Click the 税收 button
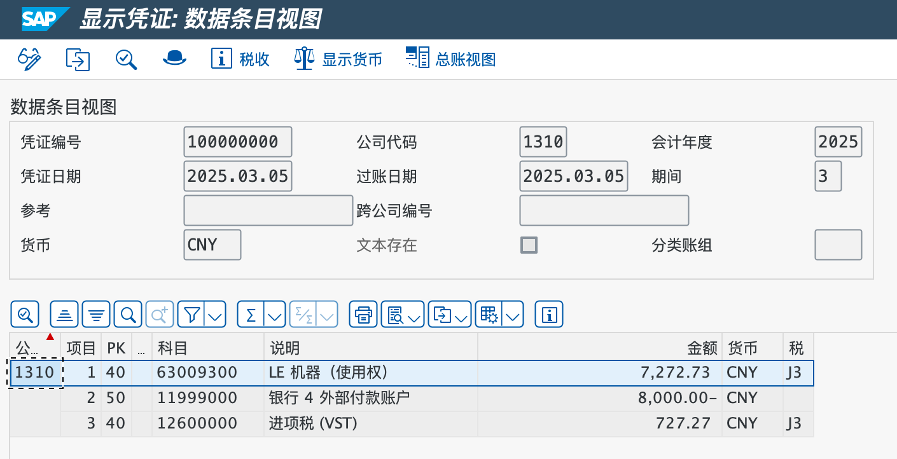The width and height of the screenshot is (897, 459). (x=241, y=59)
